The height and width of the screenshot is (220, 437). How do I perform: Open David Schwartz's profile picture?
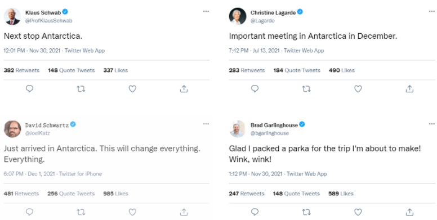12,129
